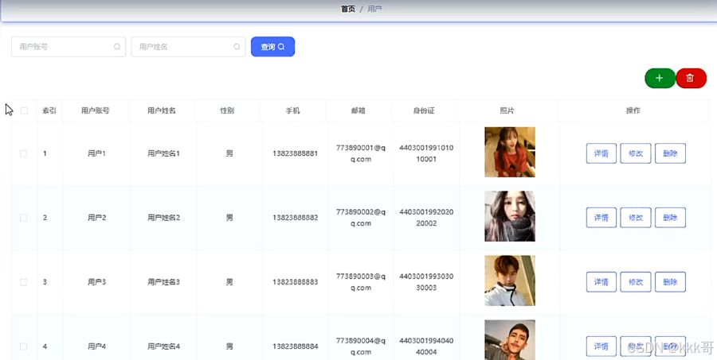Screen dimensions: 717x360
Task: Click phone number 13823888883
Action: pos(296,282)
